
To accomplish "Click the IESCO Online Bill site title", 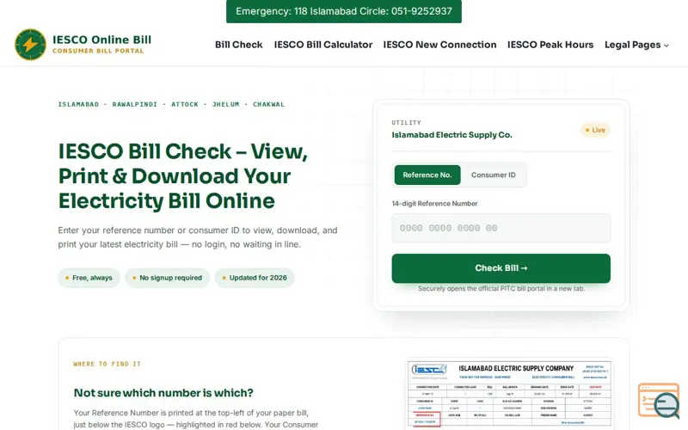I will pyautogui.click(x=101, y=40).
